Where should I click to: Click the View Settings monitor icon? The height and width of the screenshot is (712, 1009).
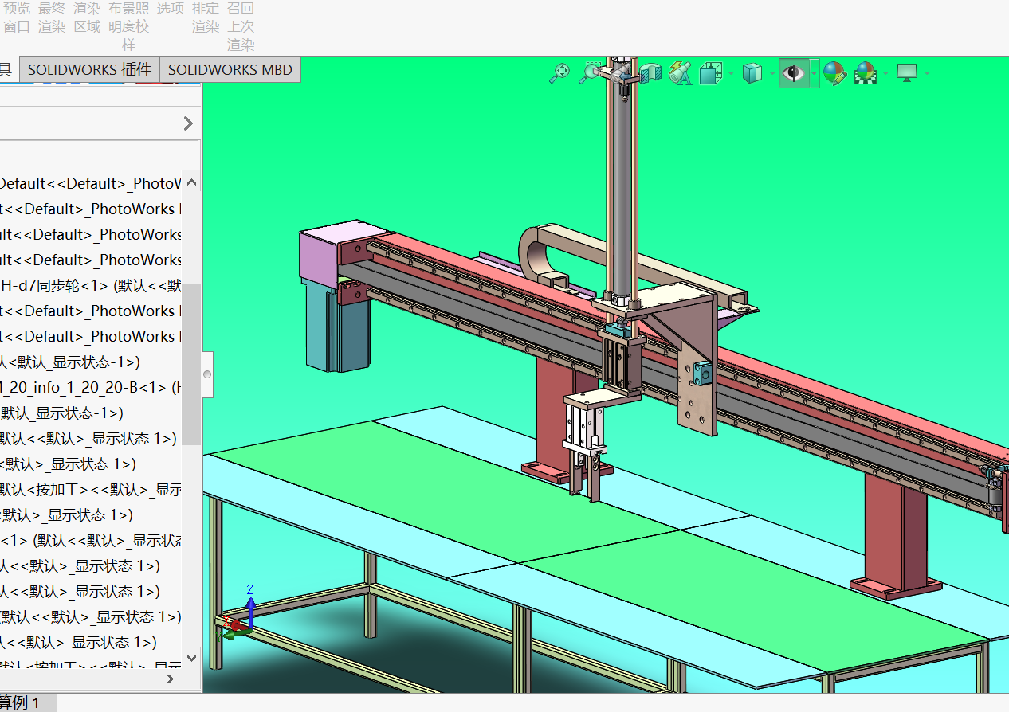[906, 73]
